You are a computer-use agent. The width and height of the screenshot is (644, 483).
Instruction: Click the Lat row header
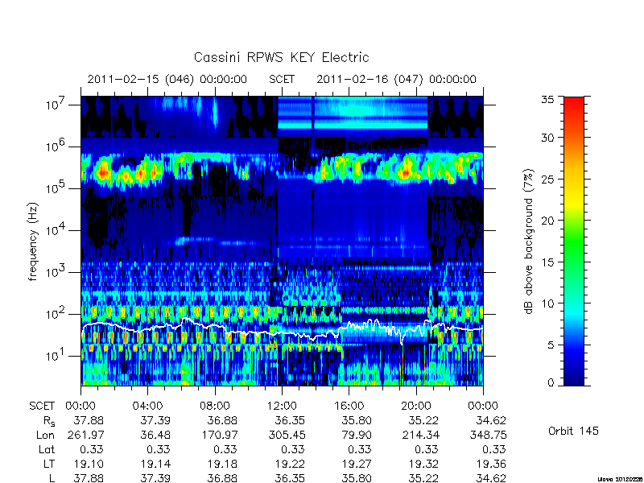click(x=47, y=449)
